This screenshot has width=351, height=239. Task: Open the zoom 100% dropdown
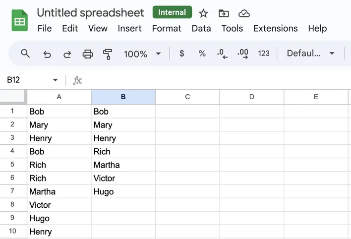pos(142,54)
